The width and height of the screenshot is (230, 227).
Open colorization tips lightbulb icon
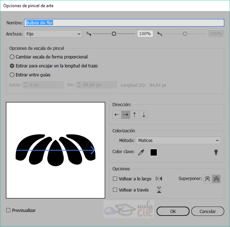tap(216, 152)
